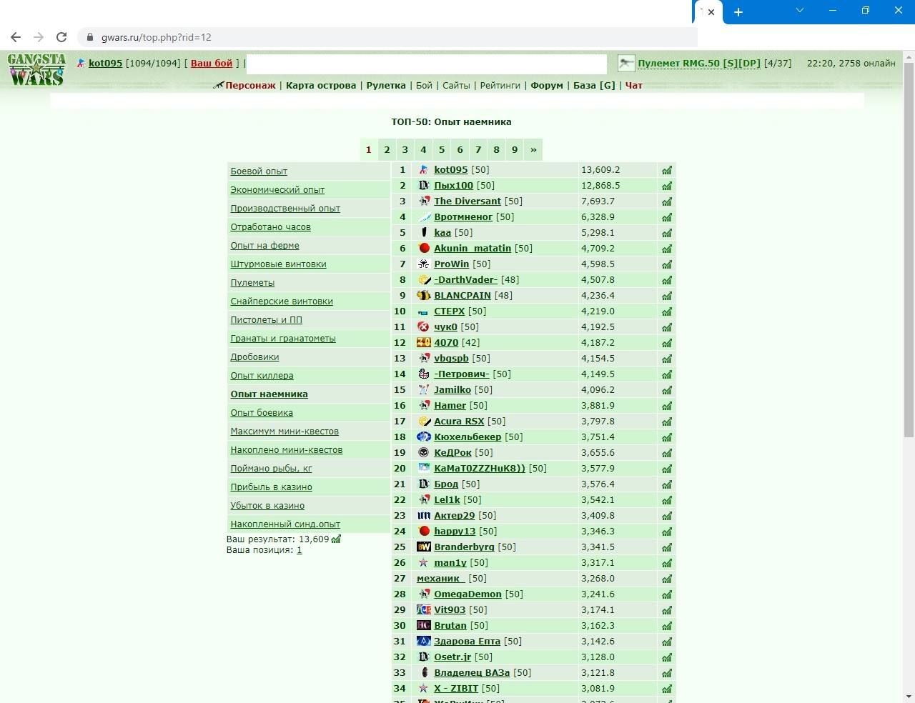915x703 pixels.
Task: Click kot095 username in the header
Action: (x=105, y=64)
